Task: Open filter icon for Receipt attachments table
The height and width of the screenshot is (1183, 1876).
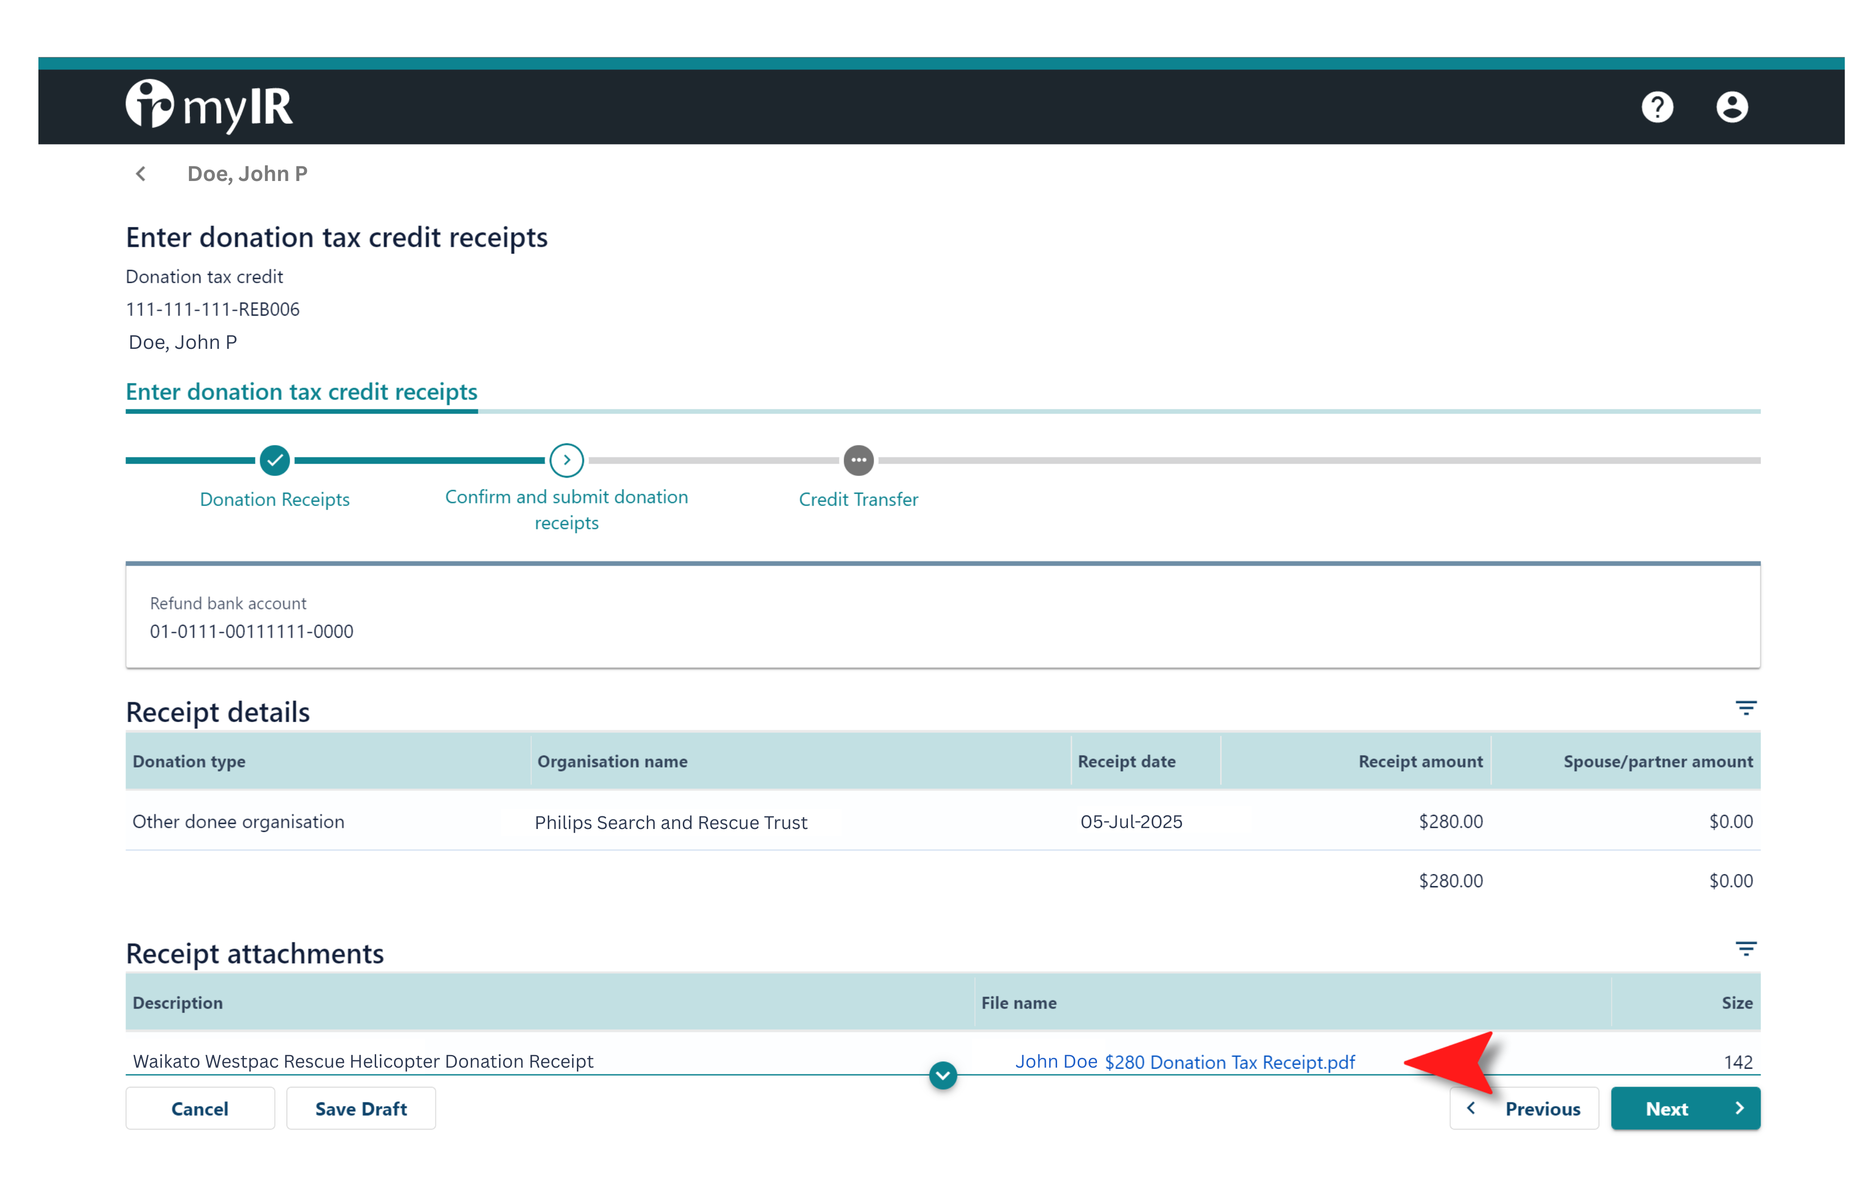Action: tap(1745, 949)
